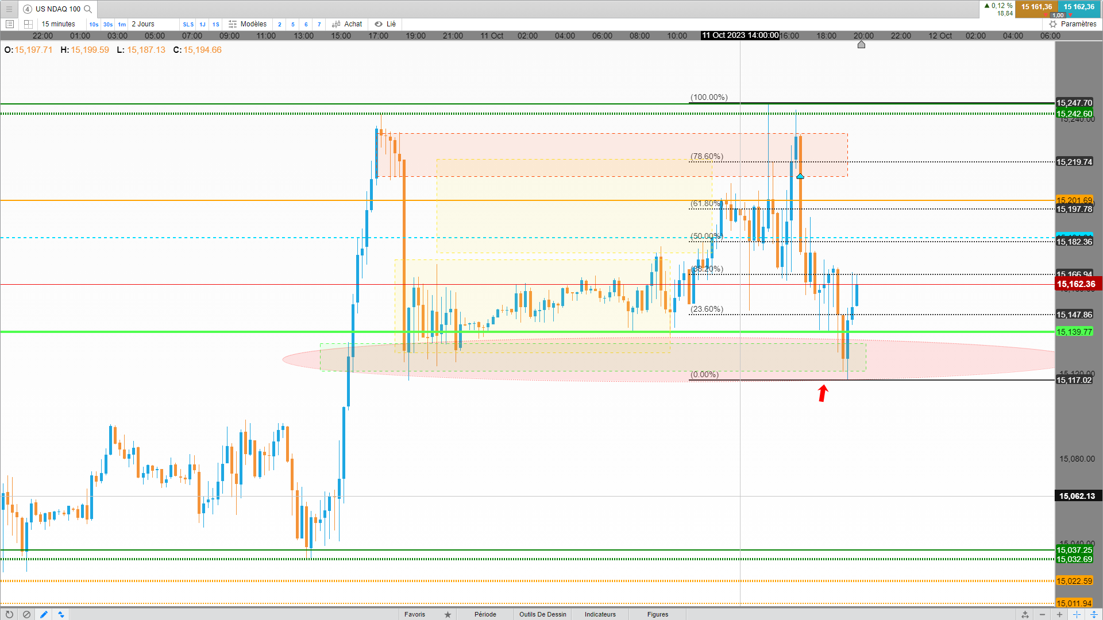The image size is (1103, 620).
Task: Open the list panel icon in toolbar
Action: coord(10,24)
